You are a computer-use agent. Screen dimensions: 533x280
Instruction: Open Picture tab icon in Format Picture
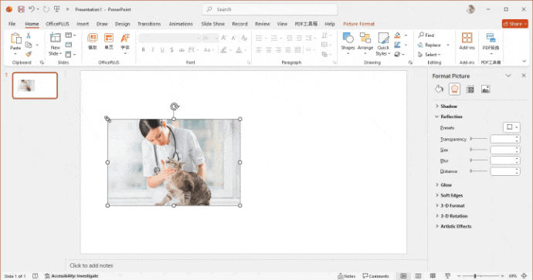tap(486, 89)
